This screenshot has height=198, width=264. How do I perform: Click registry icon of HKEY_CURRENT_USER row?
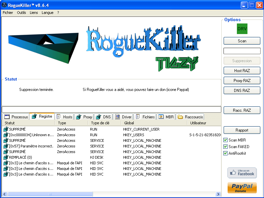tap(6, 129)
